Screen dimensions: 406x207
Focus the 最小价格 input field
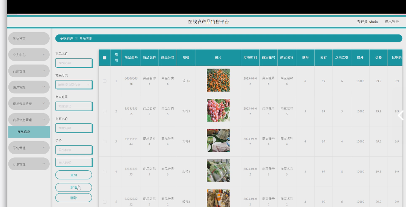pos(74,150)
